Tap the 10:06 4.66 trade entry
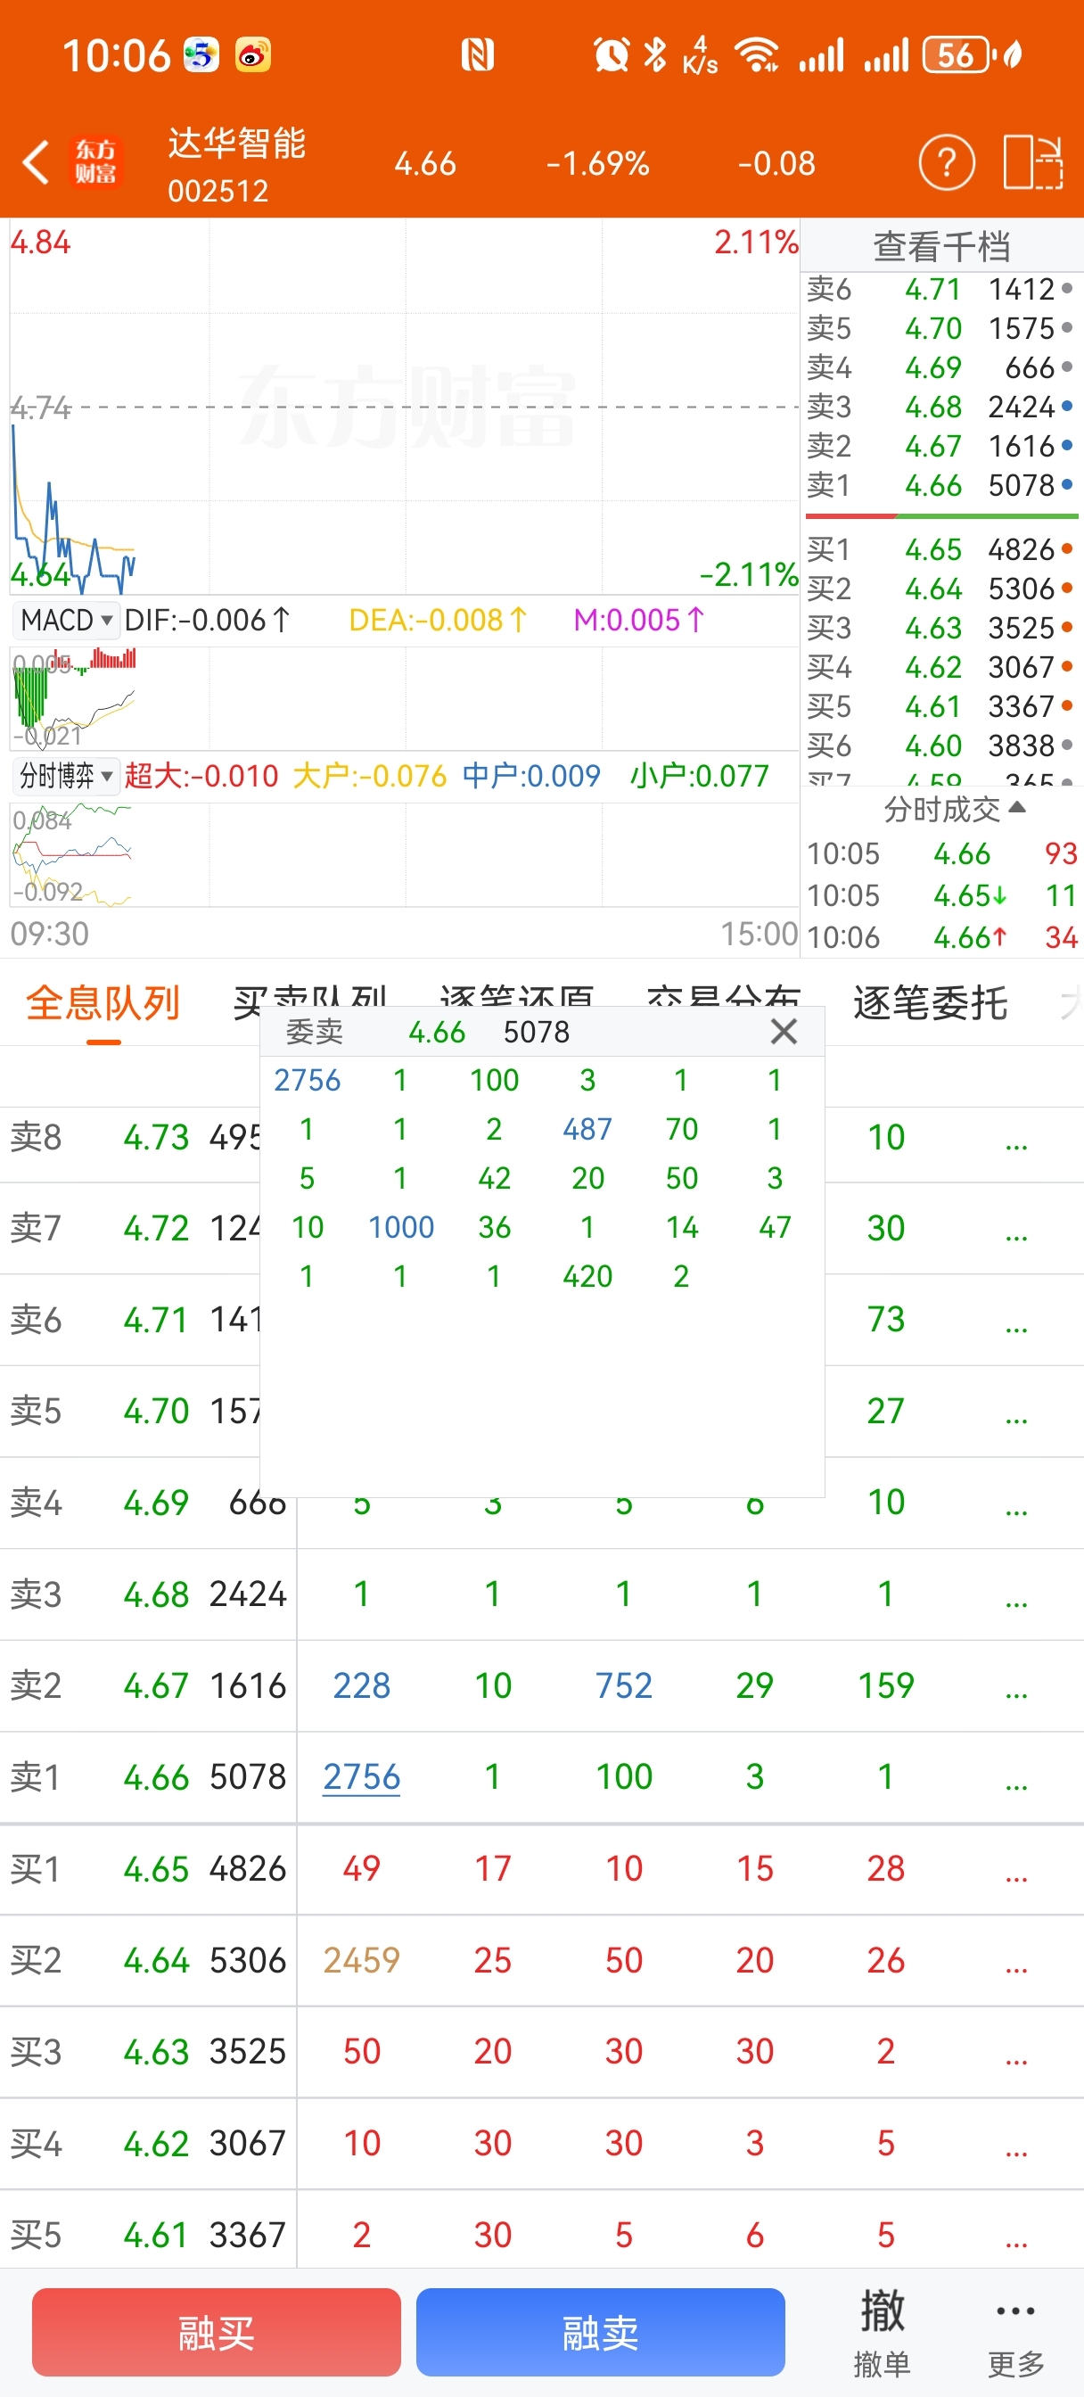 [x=940, y=936]
